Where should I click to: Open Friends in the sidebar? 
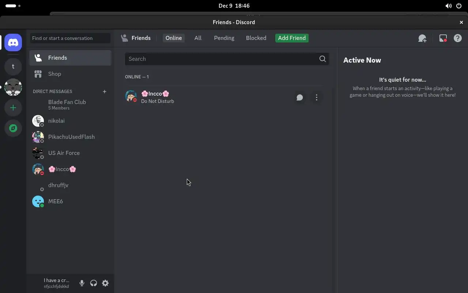(70, 58)
